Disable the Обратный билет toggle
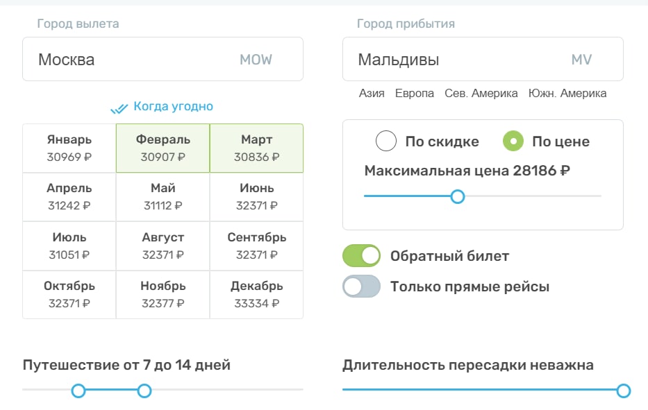This screenshot has width=648, height=410. (x=362, y=256)
